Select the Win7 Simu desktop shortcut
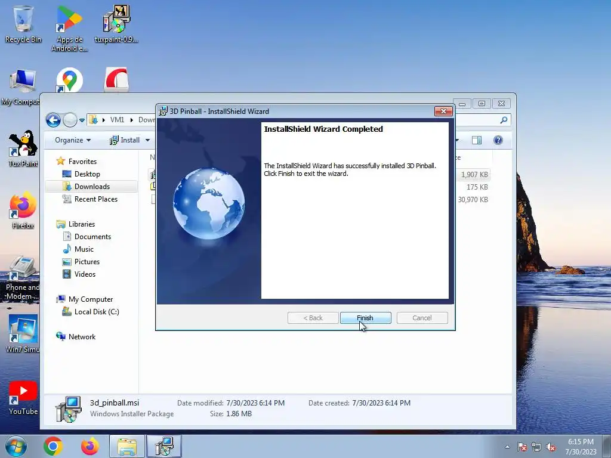 [x=23, y=334]
